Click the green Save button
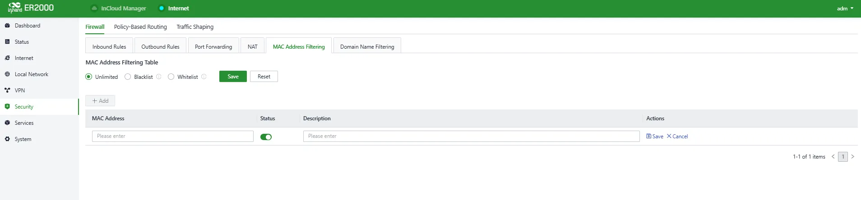861x200 pixels. [233, 77]
